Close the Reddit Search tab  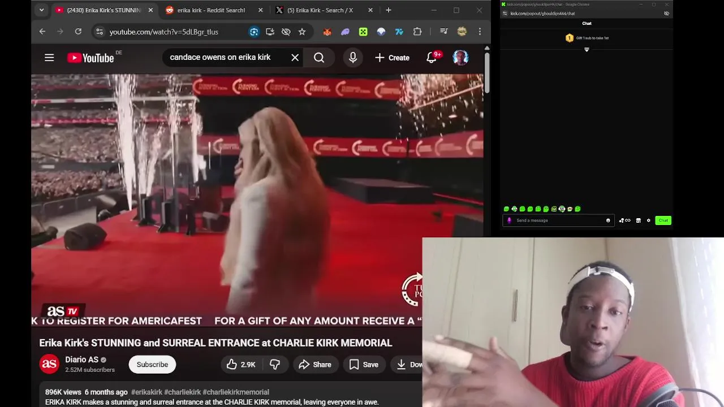tap(260, 10)
